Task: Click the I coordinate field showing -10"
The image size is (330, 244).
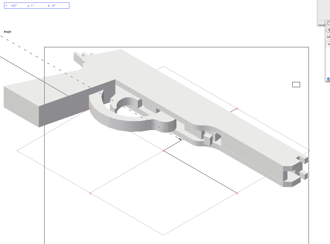Action: pos(11,6)
